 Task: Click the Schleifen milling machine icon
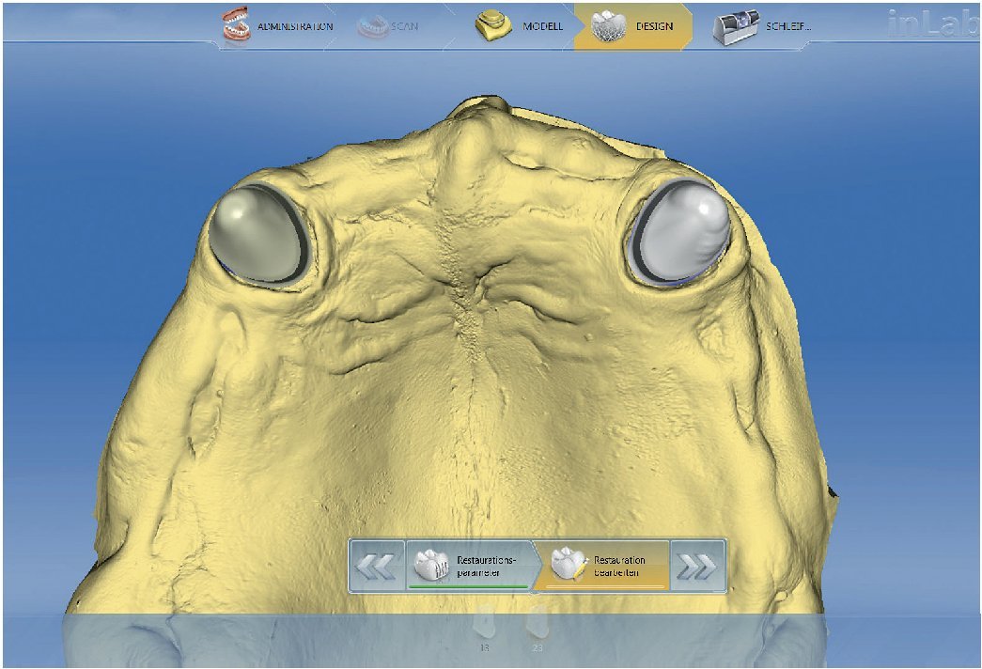(736, 26)
